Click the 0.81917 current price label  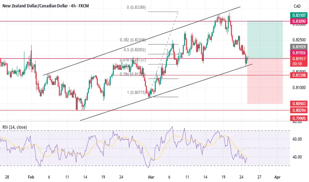point(299,59)
